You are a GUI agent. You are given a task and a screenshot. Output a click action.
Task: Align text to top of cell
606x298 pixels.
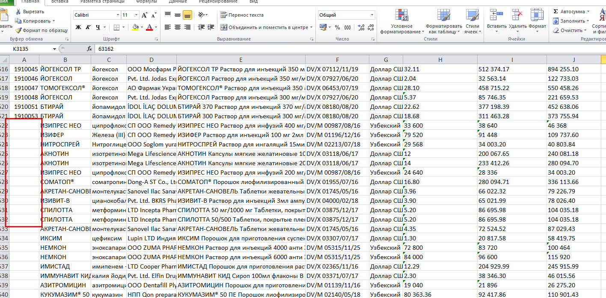(x=167, y=15)
